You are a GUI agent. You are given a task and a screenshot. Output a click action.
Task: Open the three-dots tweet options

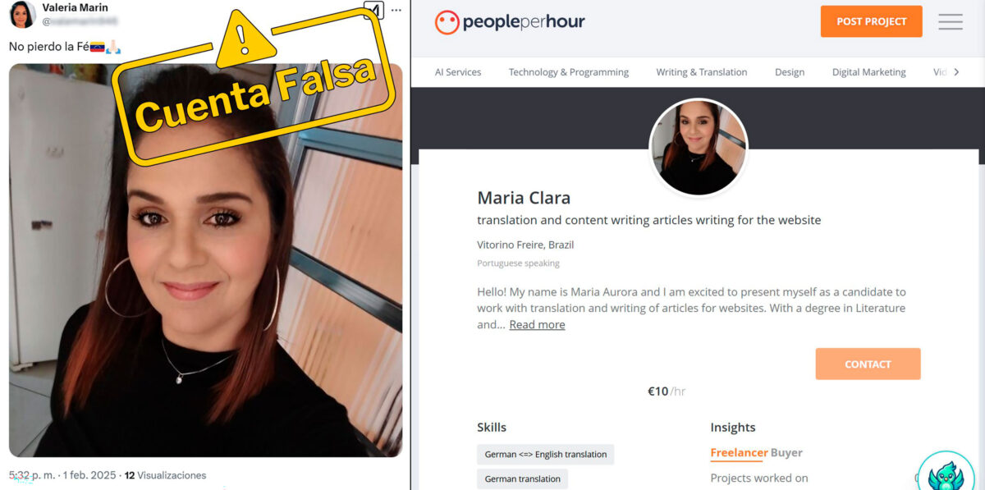(x=396, y=10)
